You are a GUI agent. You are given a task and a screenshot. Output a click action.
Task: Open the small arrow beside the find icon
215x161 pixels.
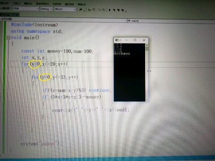[84, 10]
